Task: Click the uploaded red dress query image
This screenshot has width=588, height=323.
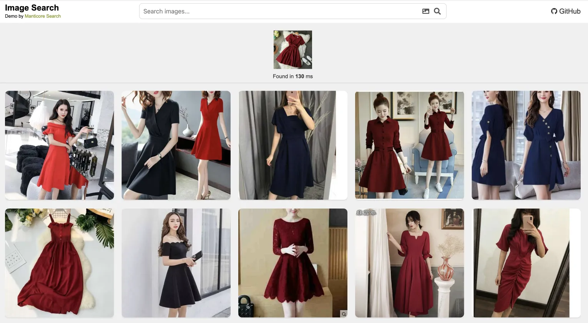Action: point(292,50)
